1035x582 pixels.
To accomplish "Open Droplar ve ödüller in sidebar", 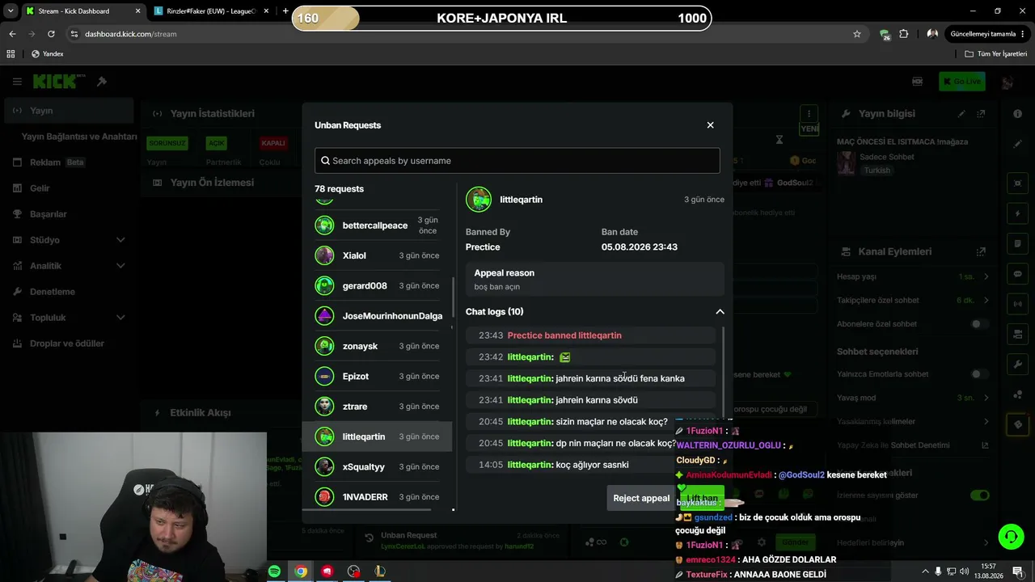I will point(69,344).
